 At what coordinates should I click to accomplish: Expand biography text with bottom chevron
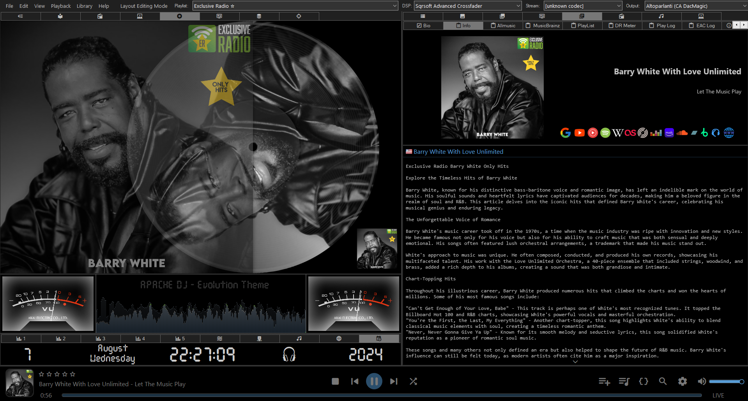(x=575, y=362)
